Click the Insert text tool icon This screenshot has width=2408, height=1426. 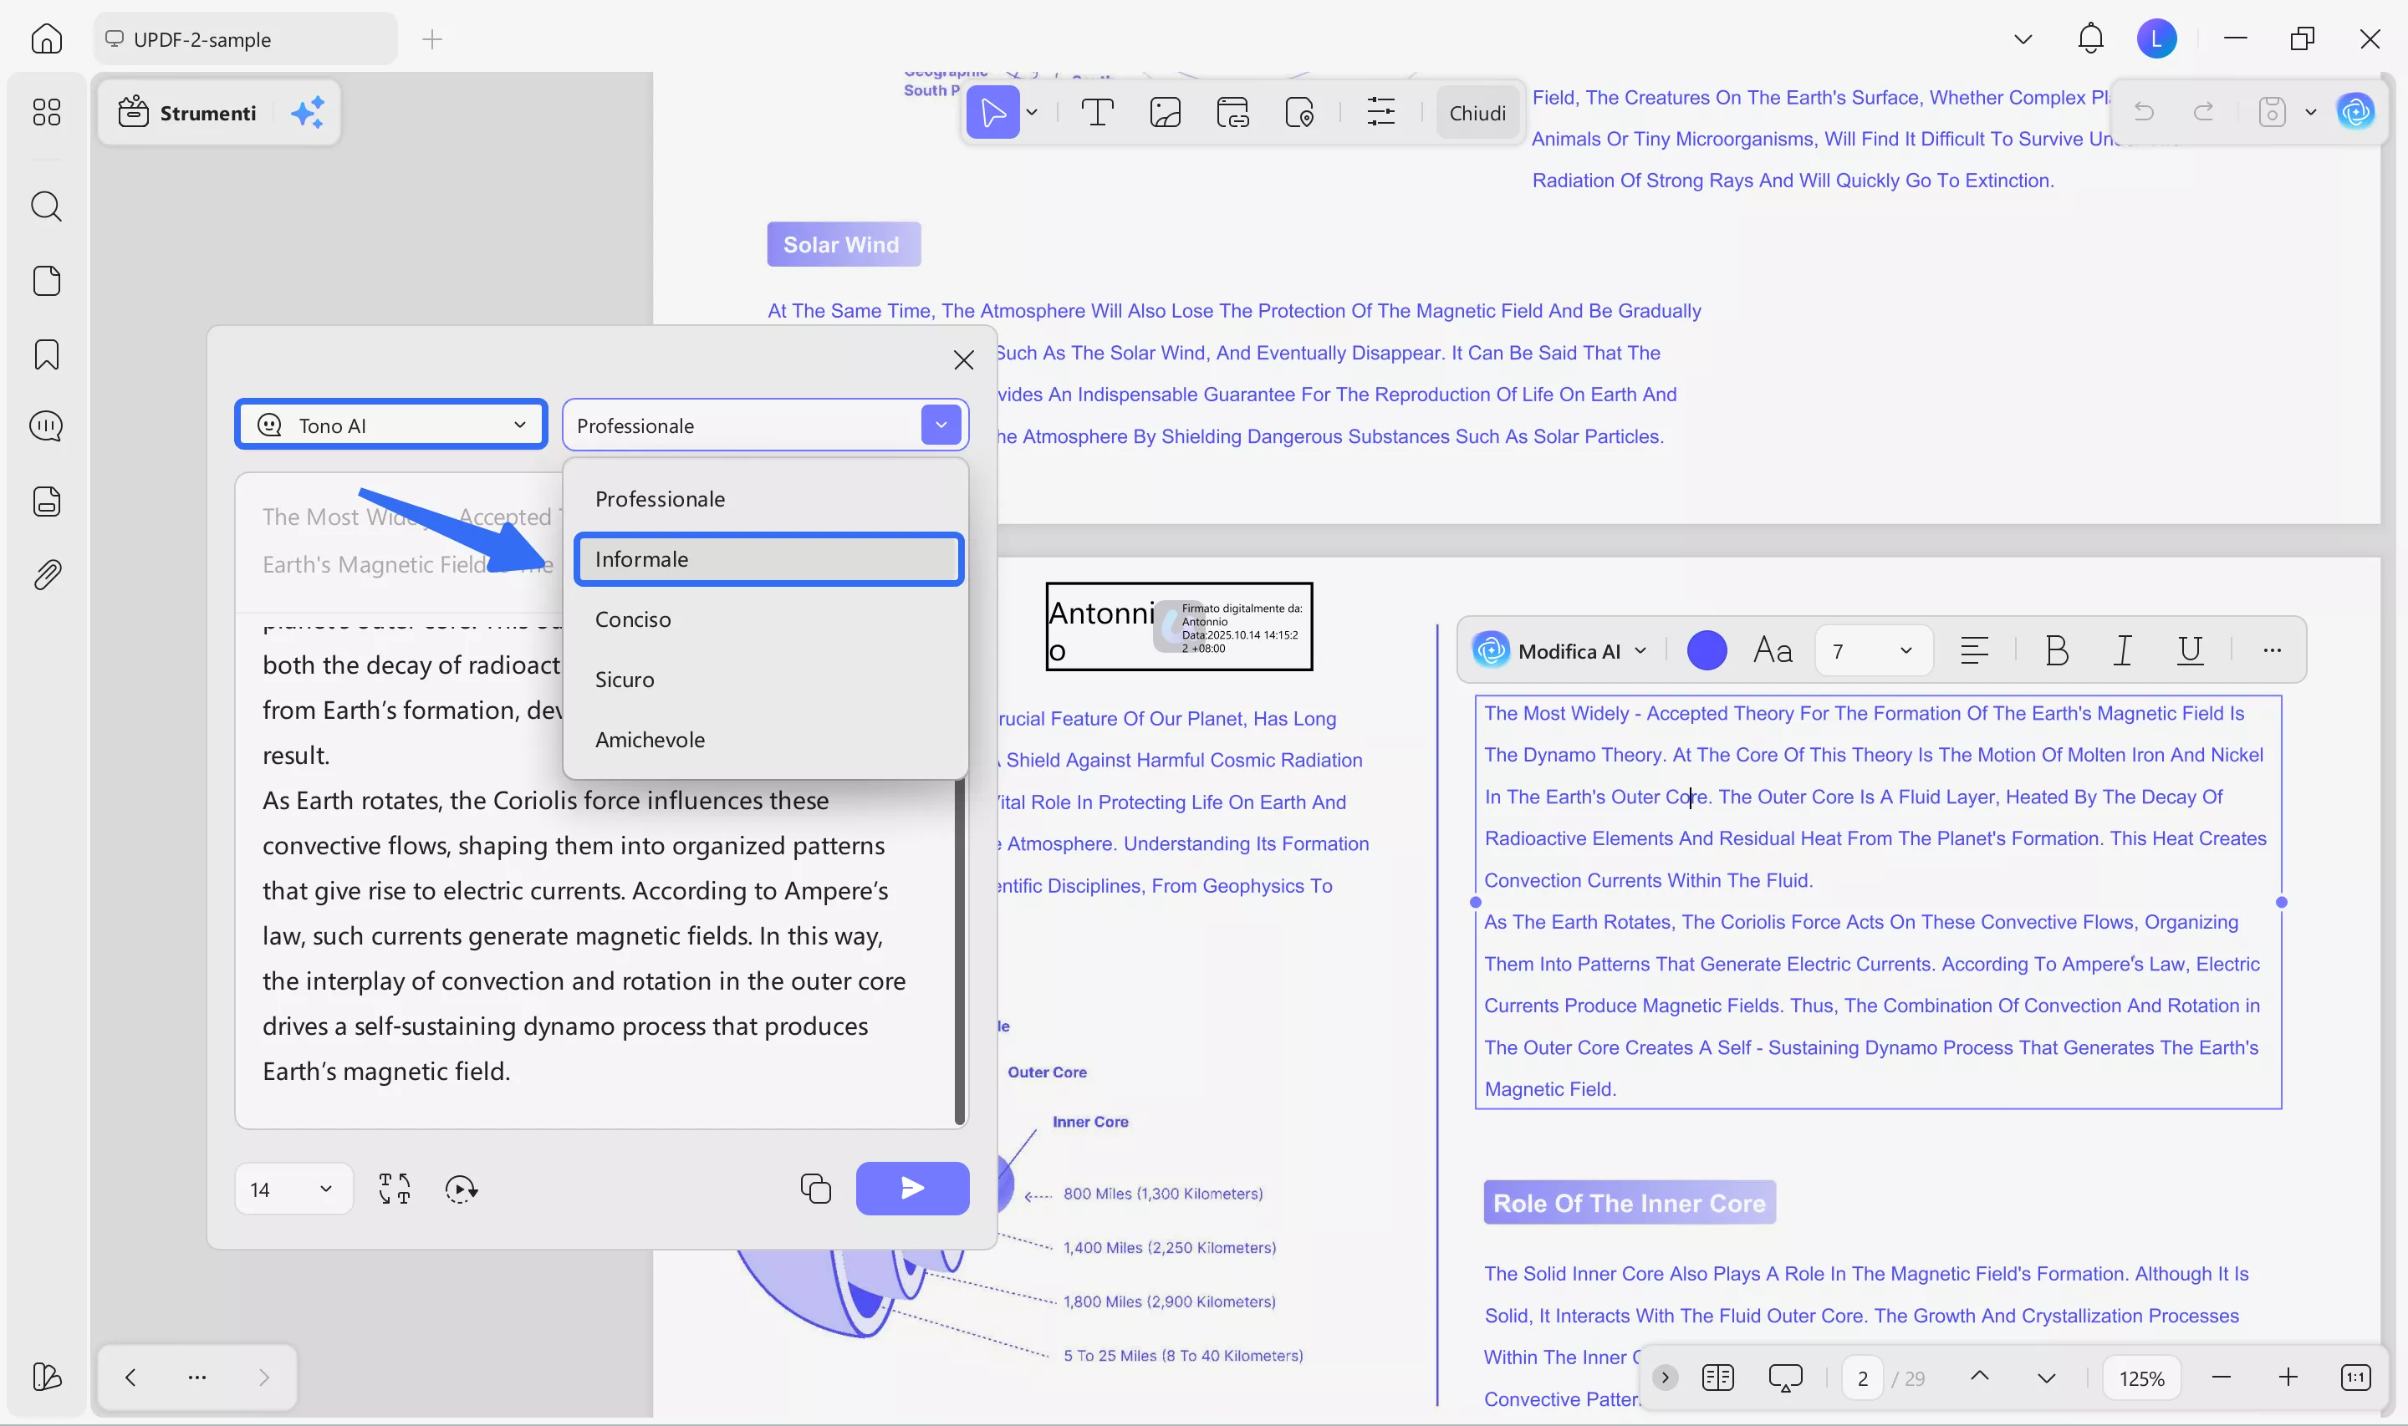click(x=1096, y=113)
